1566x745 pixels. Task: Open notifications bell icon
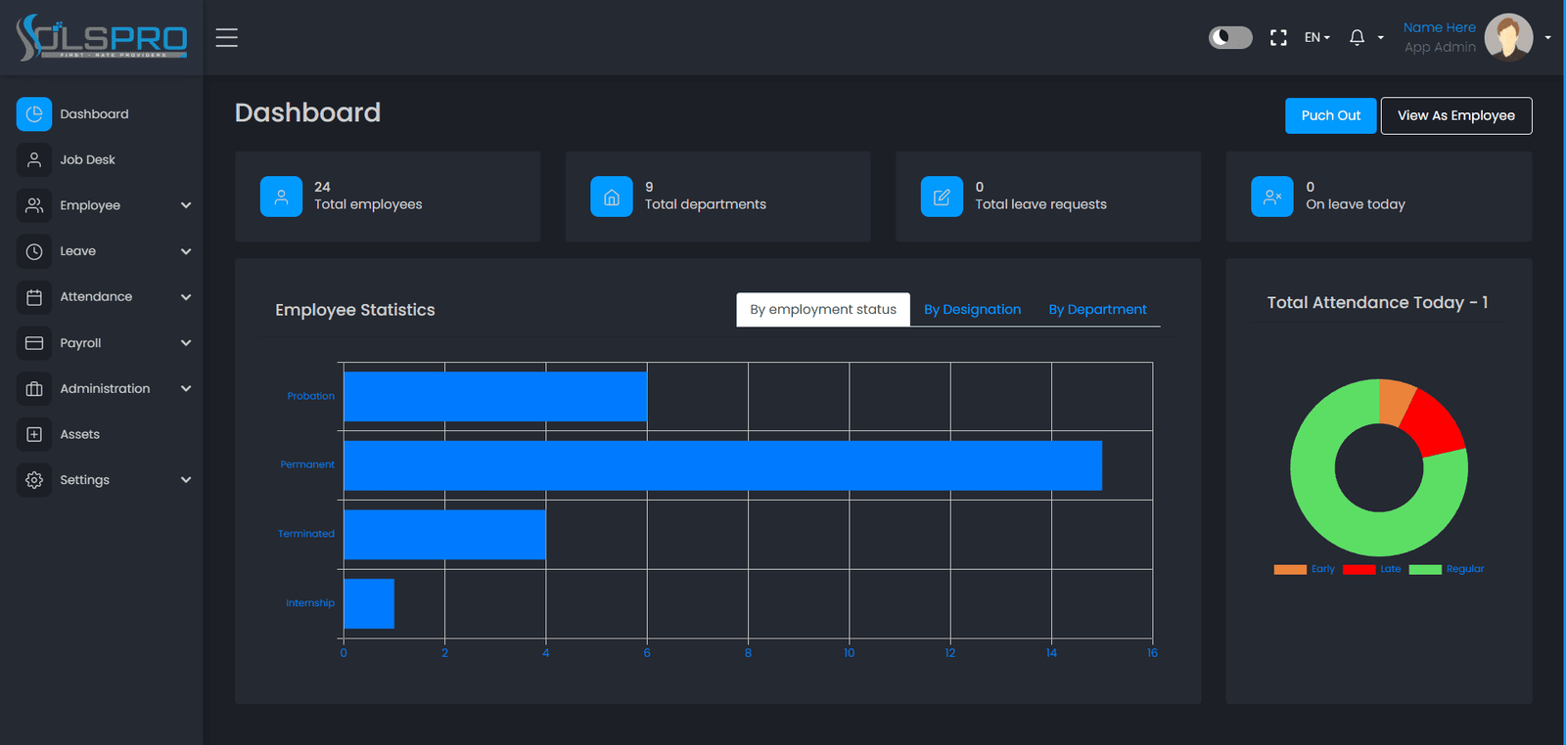click(x=1357, y=37)
